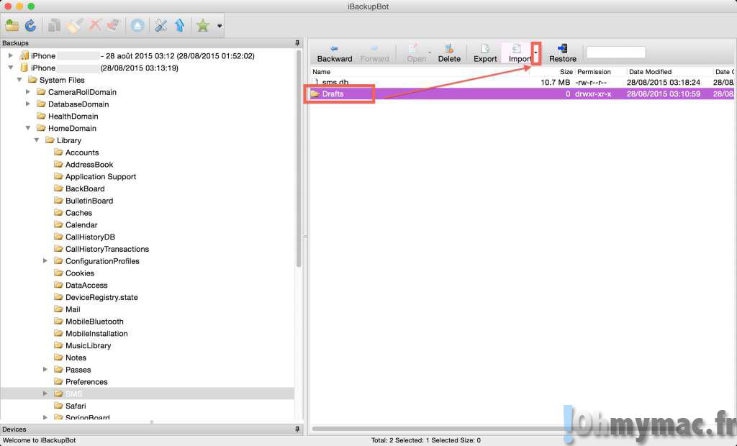Click the round blue eject icon
The height and width of the screenshot is (446, 737).
coord(137,25)
